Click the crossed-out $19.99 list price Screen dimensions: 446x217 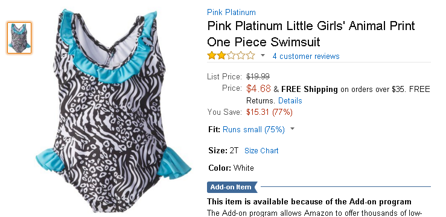[x=258, y=76]
